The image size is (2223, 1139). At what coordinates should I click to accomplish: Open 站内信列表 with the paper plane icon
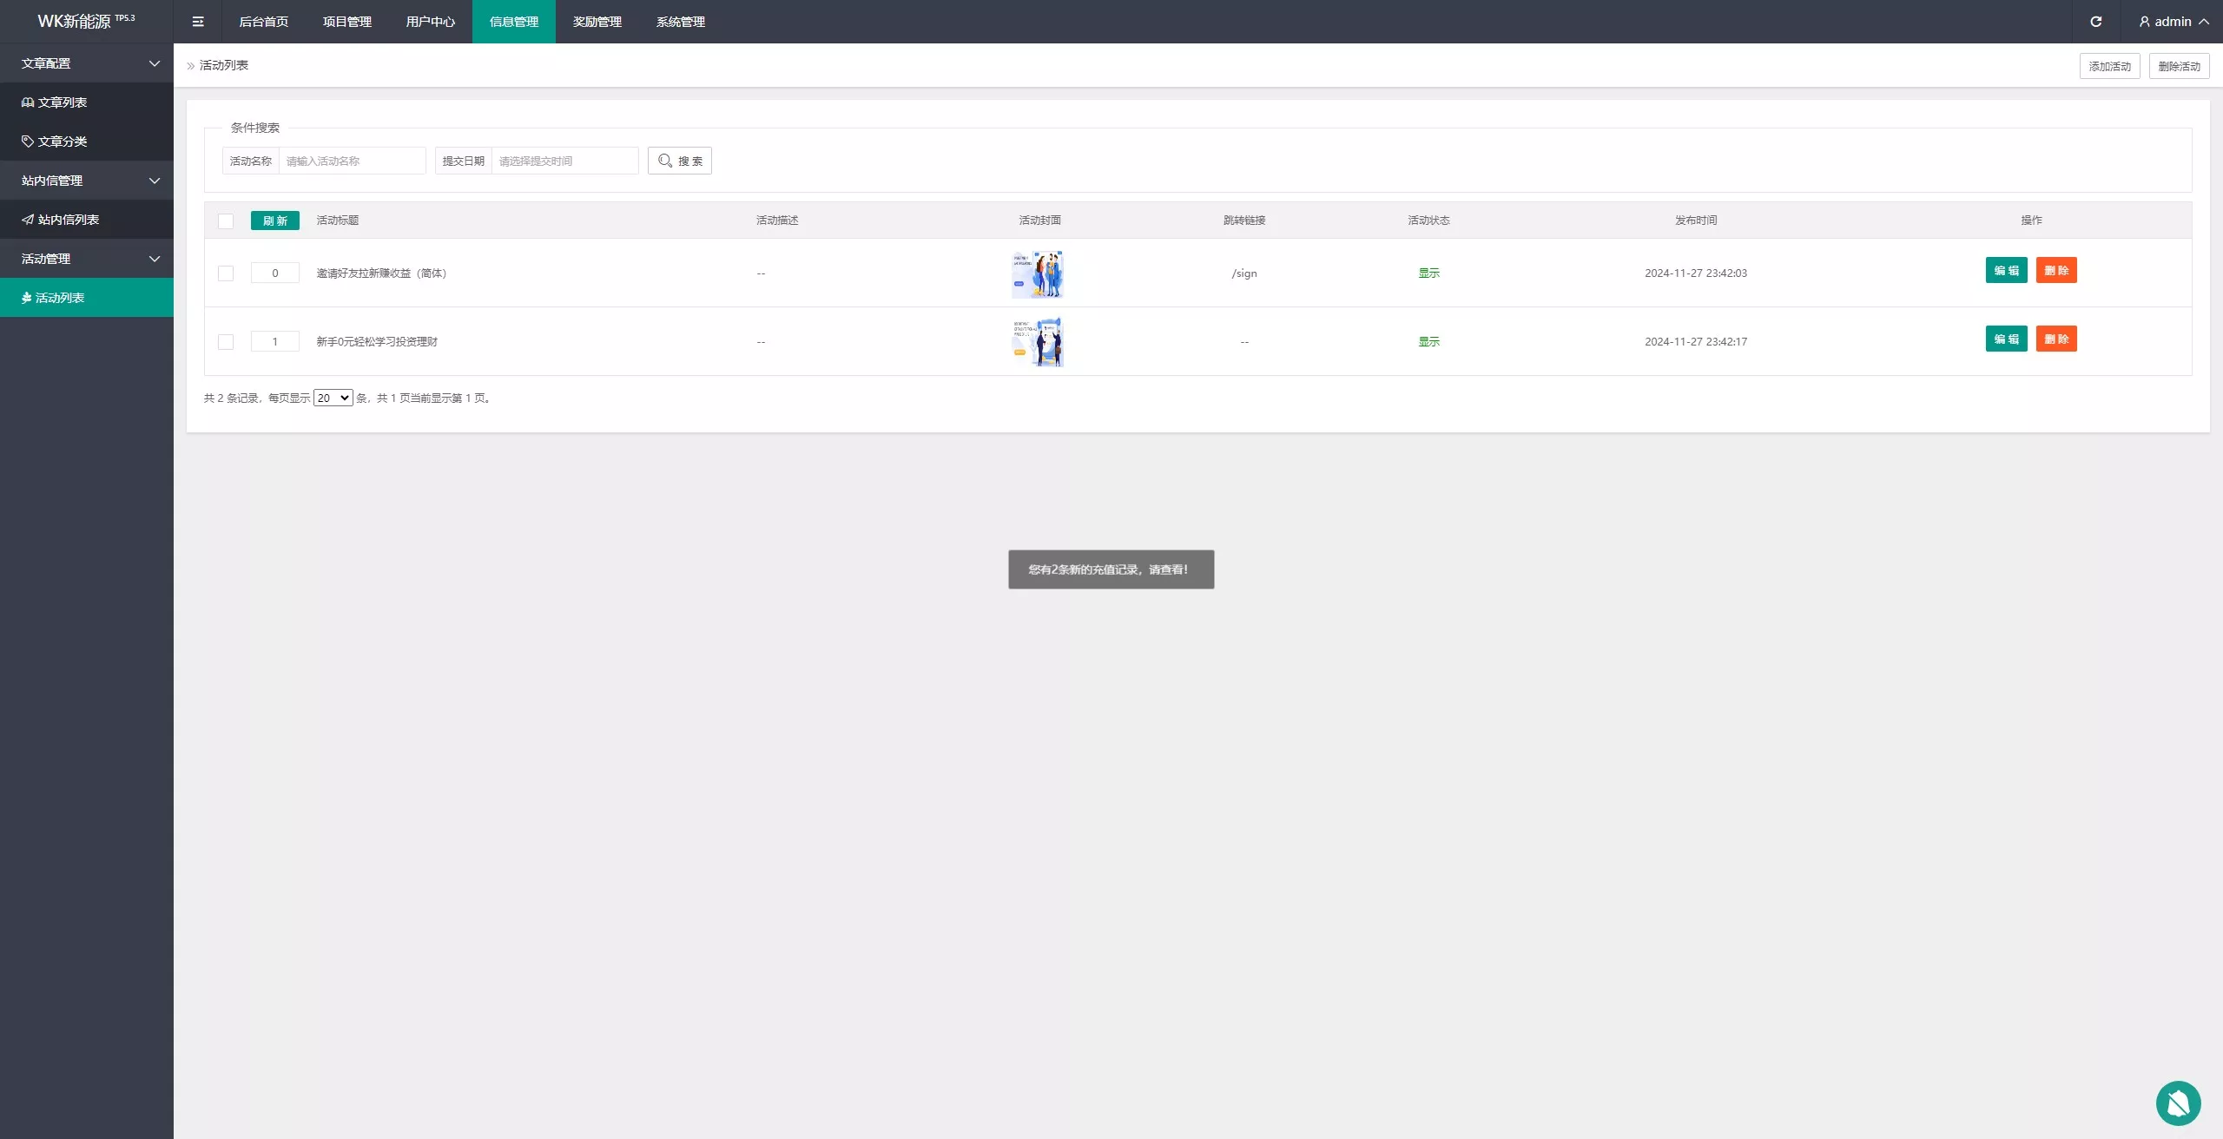61,220
